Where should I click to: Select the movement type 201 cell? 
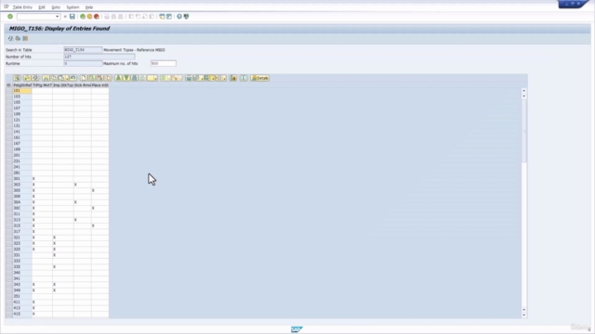(x=22, y=155)
